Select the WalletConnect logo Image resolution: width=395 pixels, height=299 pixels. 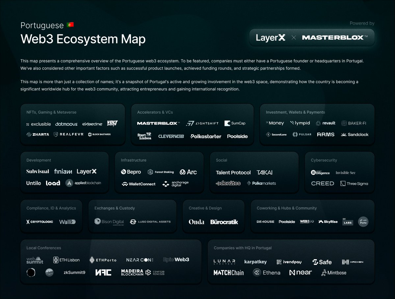pyautogui.click(x=138, y=184)
